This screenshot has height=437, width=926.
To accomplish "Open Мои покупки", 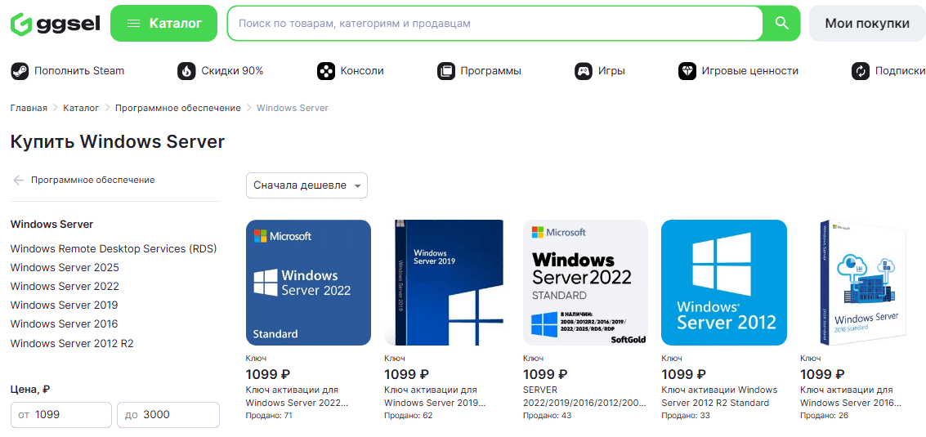I will [867, 24].
